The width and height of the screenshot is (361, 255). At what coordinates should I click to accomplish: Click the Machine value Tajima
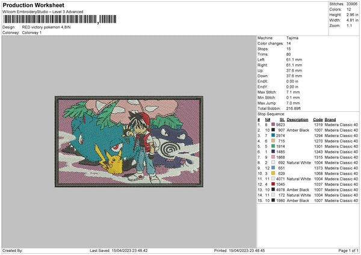click(x=292, y=38)
